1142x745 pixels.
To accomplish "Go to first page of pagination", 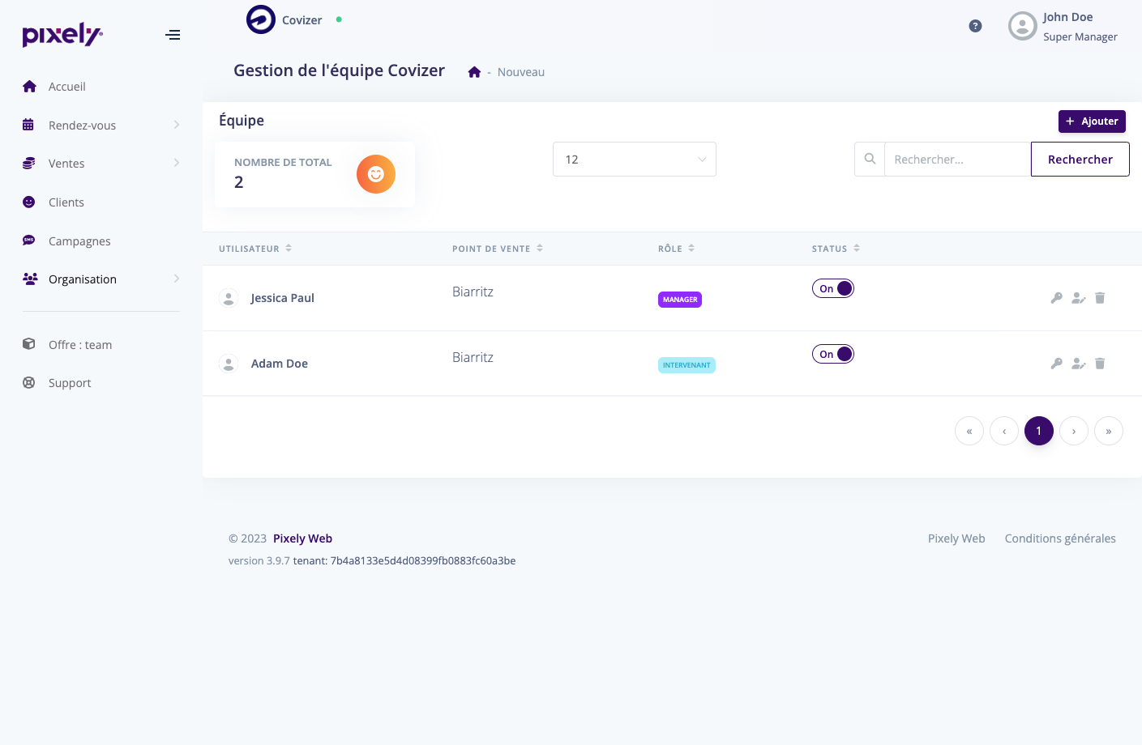I will click(x=969, y=431).
